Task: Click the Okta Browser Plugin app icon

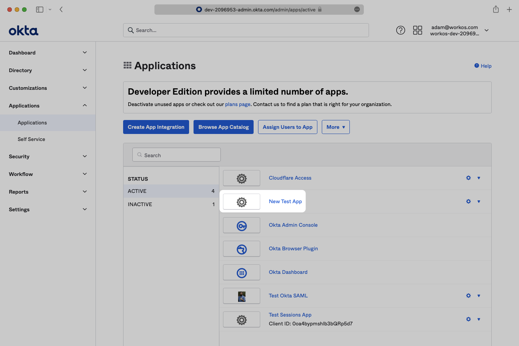Action: pyautogui.click(x=241, y=249)
